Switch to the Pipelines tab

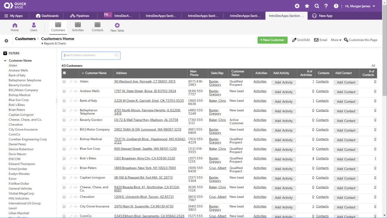pos(79,16)
